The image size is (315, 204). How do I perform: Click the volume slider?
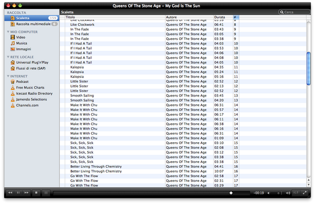pos(278,193)
